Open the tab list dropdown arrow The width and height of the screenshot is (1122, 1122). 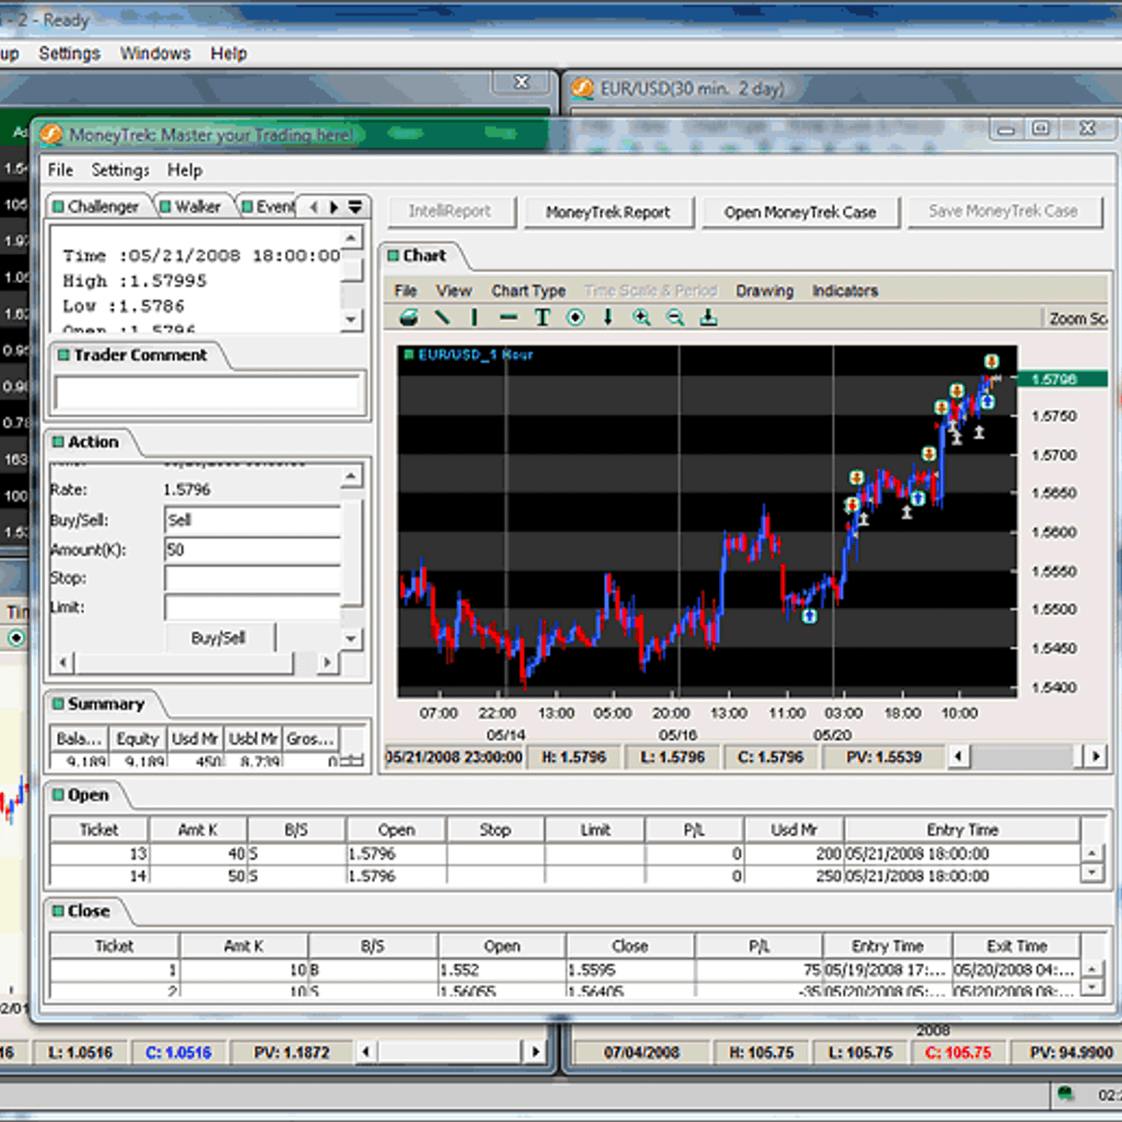pyautogui.click(x=356, y=207)
